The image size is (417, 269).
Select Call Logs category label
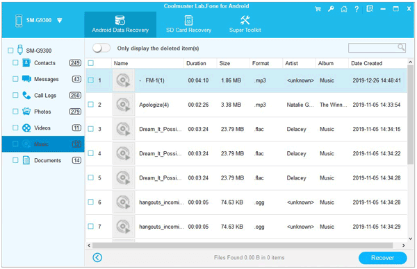click(x=45, y=96)
